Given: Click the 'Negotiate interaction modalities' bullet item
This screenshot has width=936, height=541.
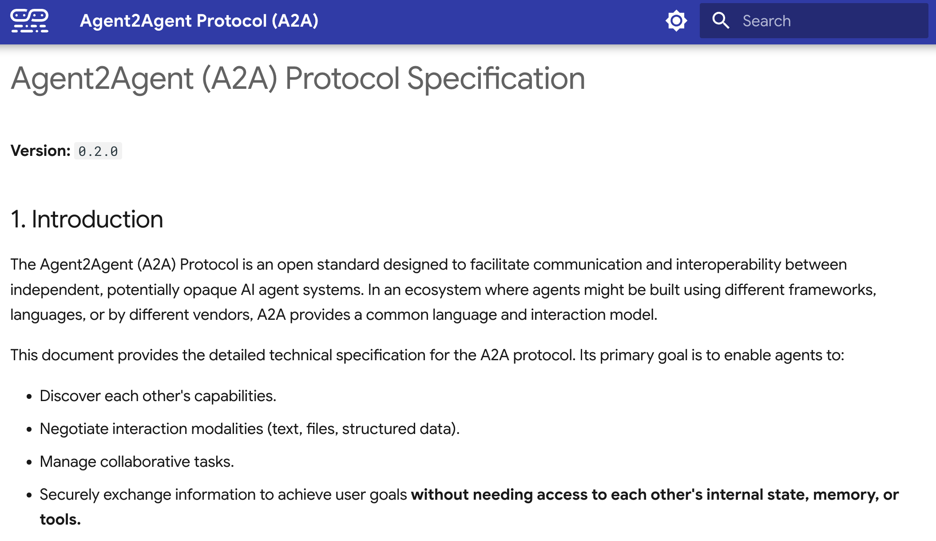Looking at the screenshot, I should [249, 429].
